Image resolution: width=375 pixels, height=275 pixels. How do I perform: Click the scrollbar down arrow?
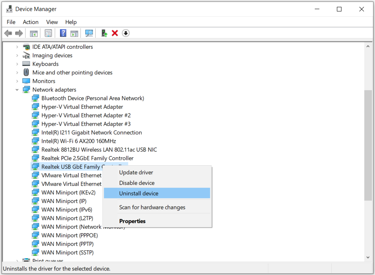(368, 257)
